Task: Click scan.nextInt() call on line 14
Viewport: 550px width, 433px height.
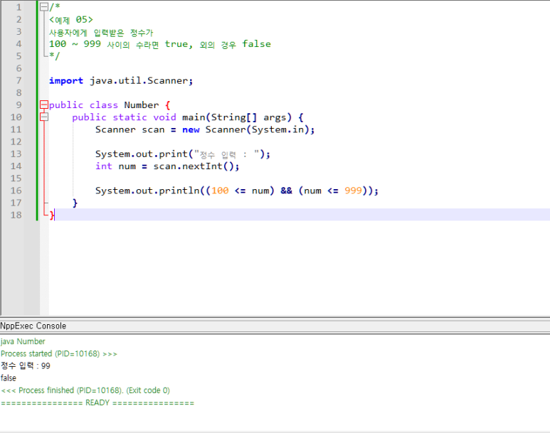Action: [x=194, y=166]
